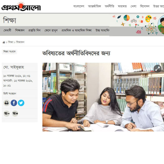Print the article using printer icon
This screenshot has width=164, height=164.
(7, 103)
